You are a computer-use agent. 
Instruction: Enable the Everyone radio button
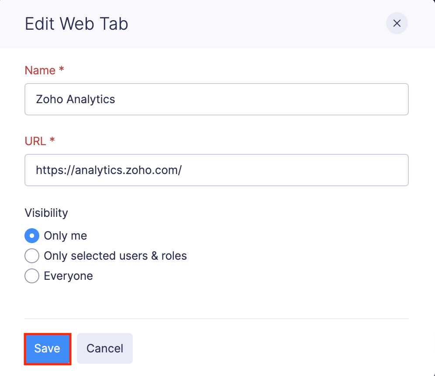(x=31, y=276)
